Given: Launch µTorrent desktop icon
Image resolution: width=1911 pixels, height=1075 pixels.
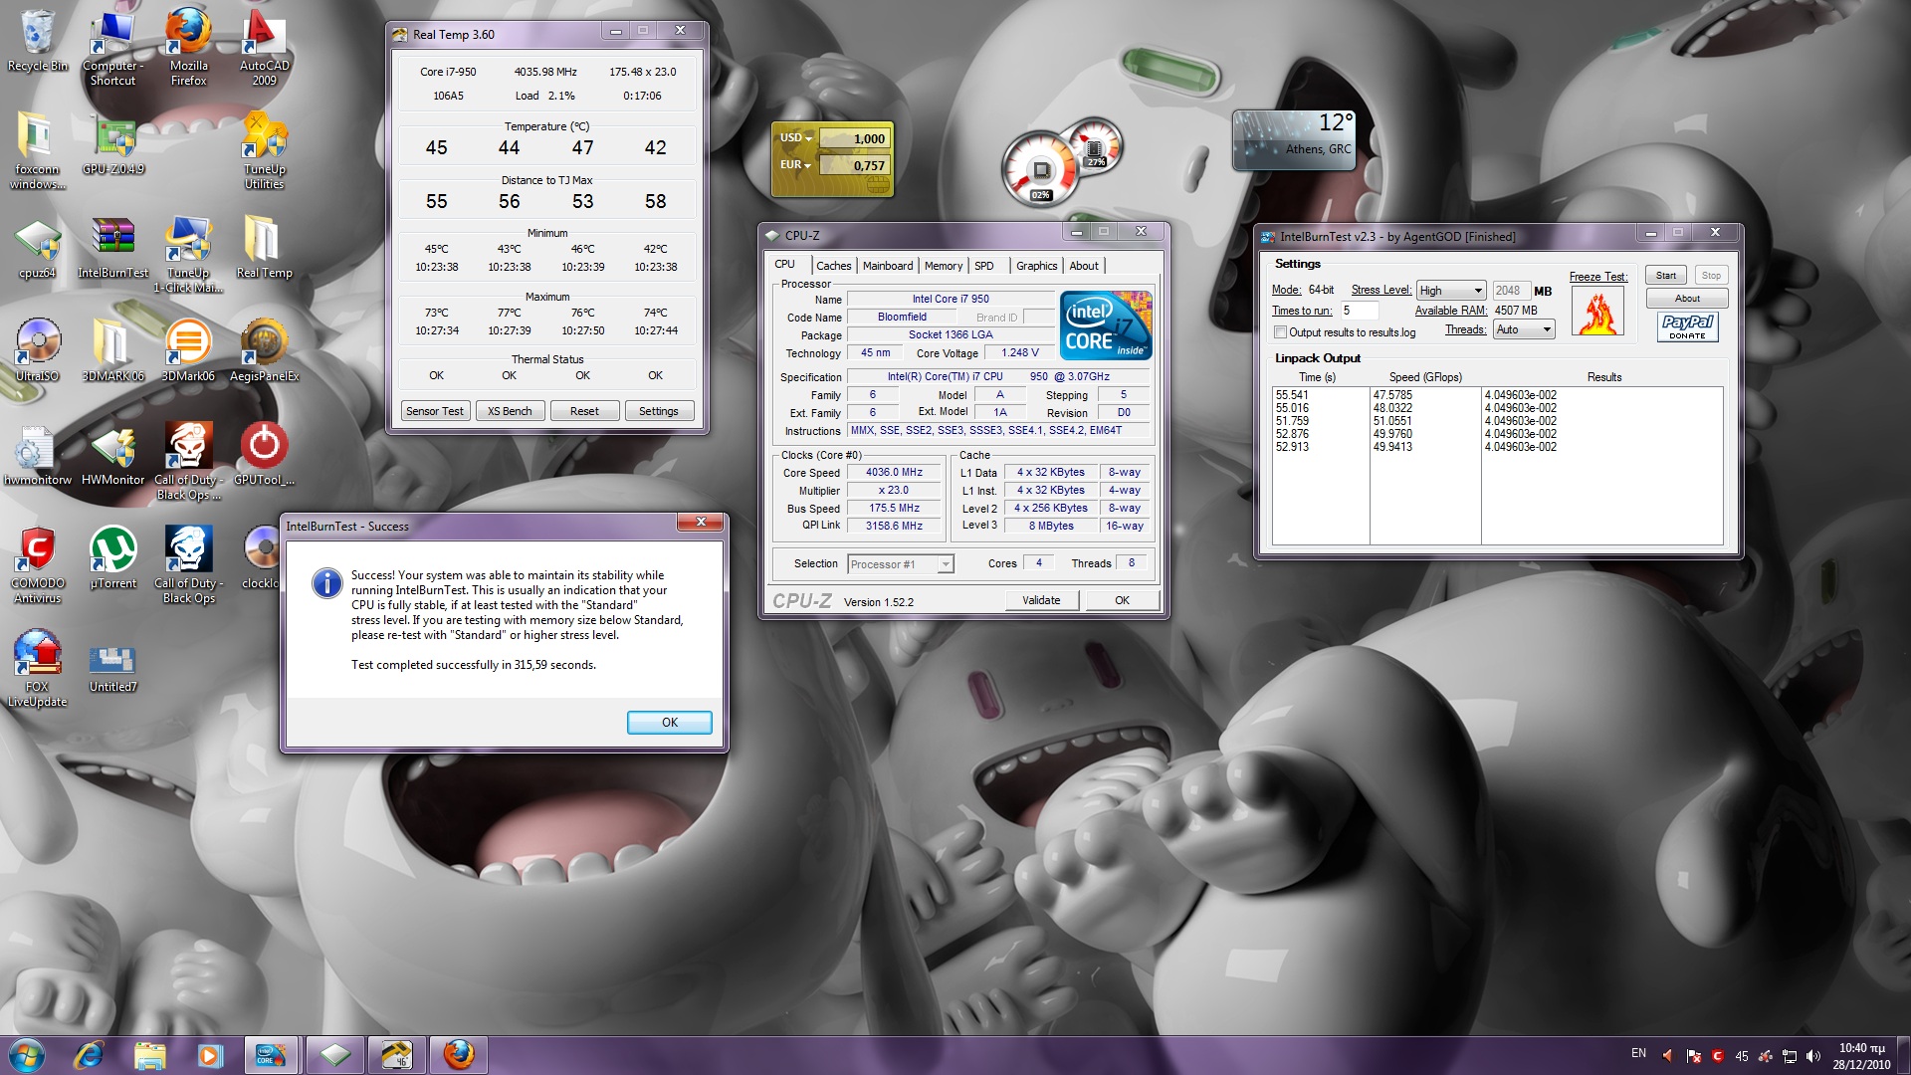Looking at the screenshot, I should pos(113,557).
